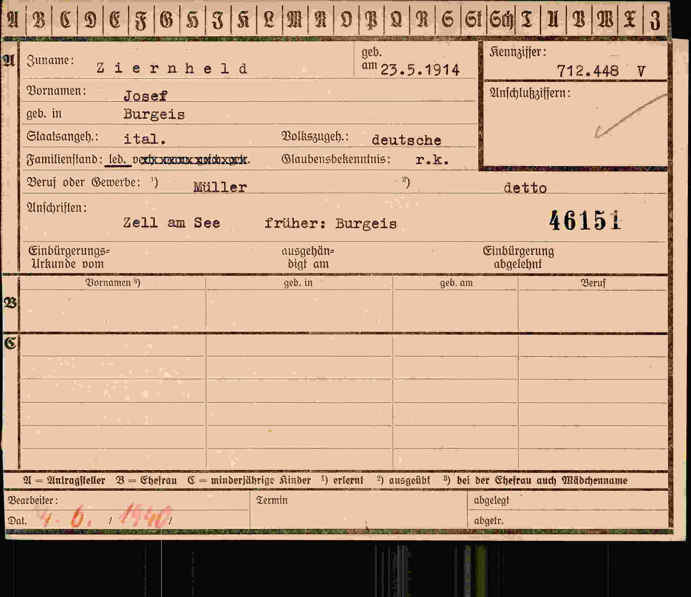
Task: Click the practised occupation "detto"
Action: tap(525, 188)
